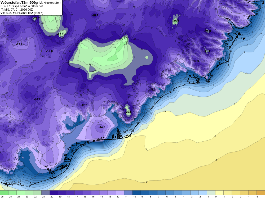Click the dark blue legend swatch starting at -10
This screenshot has width=265, height=198.
click(136, 193)
